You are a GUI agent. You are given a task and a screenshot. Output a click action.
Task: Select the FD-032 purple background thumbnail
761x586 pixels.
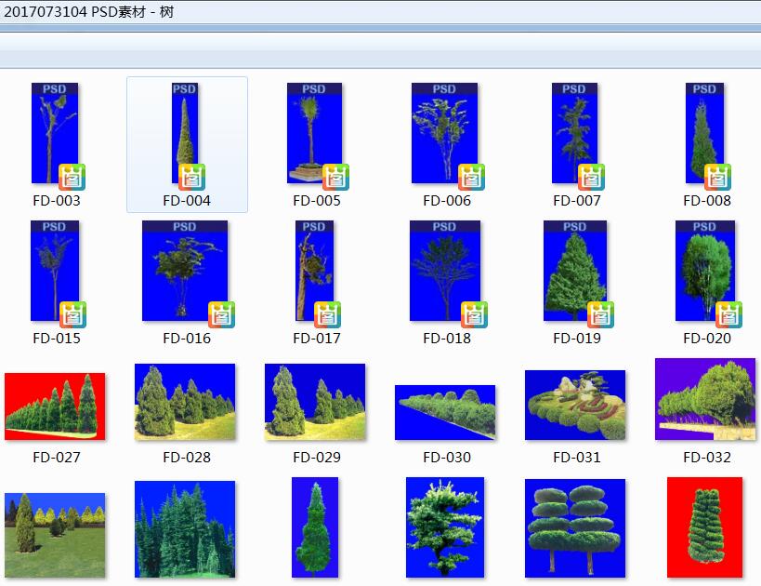(x=705, y=399)
